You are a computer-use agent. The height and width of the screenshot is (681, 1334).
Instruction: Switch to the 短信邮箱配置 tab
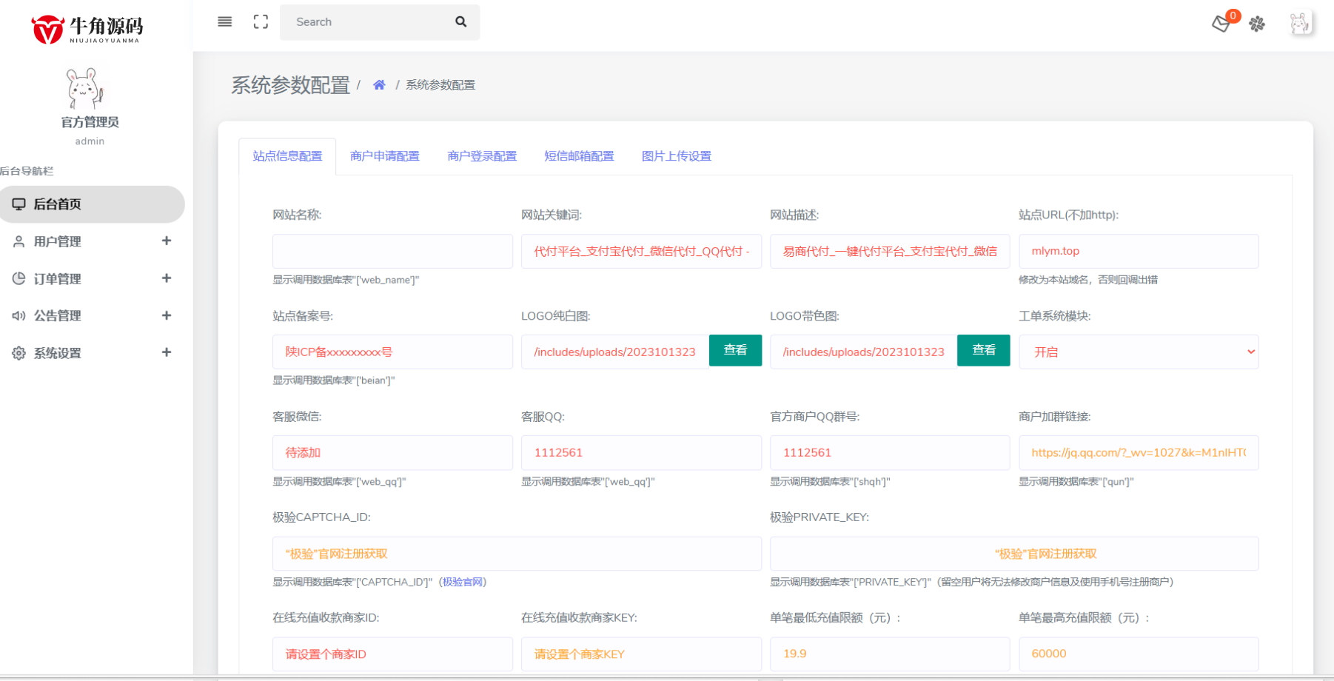click(579, 156)
